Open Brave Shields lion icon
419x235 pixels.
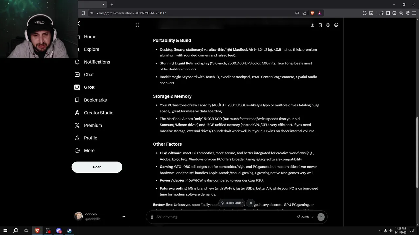coord(312,13)
